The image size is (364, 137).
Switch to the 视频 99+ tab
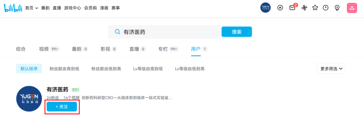(50, 49)
